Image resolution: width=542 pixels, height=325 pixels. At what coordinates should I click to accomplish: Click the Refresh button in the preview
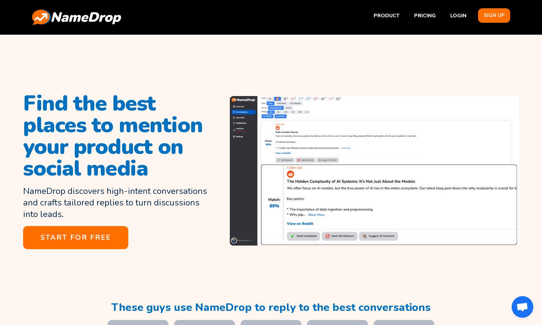pyautogui.click(x=267, y=116)
